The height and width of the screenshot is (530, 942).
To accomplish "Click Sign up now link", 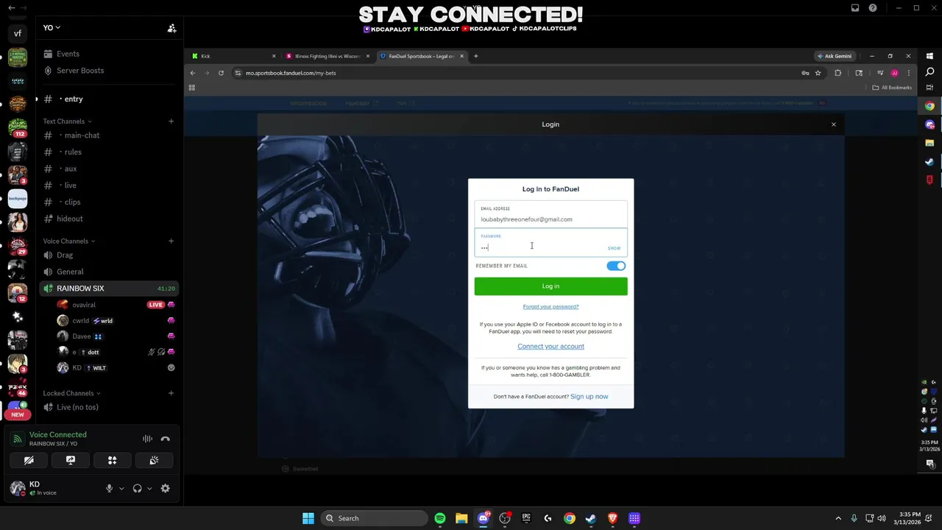I will tap(589, 397).
